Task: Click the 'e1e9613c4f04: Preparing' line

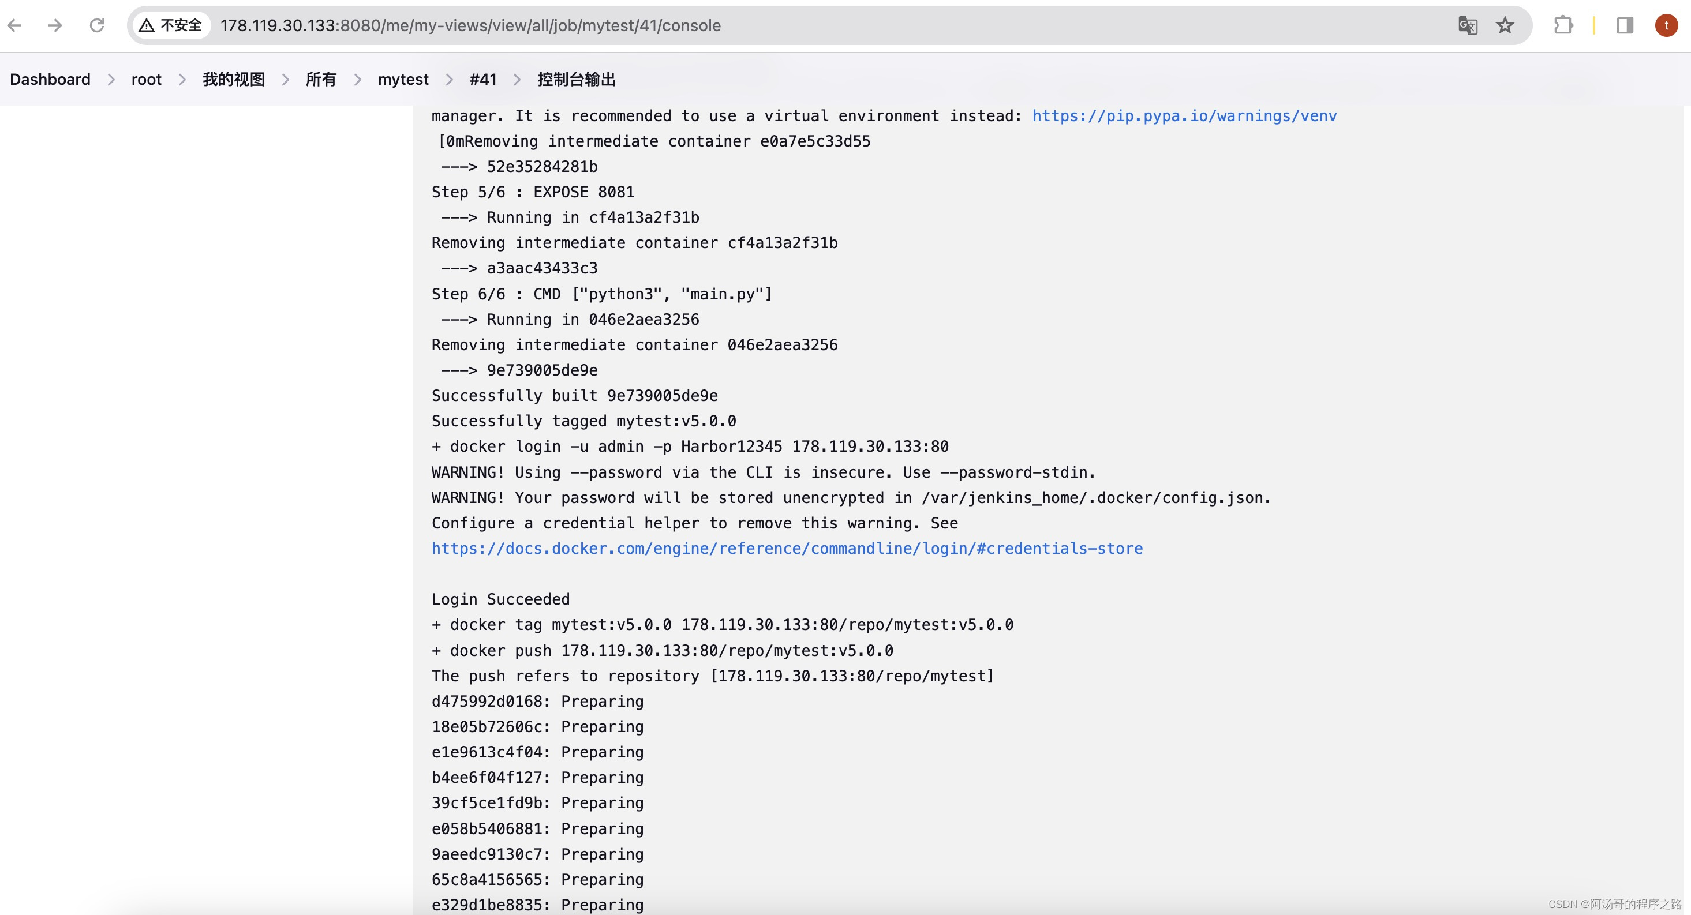Action: 538,752
